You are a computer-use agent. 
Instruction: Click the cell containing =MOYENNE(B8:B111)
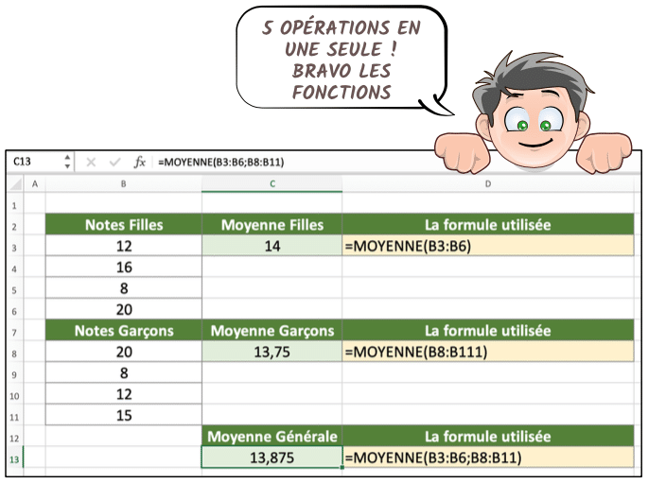coord(487,353)
